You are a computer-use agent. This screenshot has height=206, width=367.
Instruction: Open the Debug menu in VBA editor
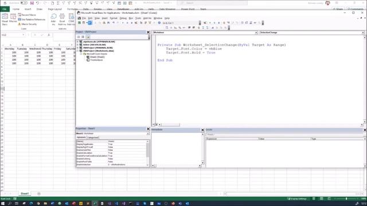click(x=123, y=18)
